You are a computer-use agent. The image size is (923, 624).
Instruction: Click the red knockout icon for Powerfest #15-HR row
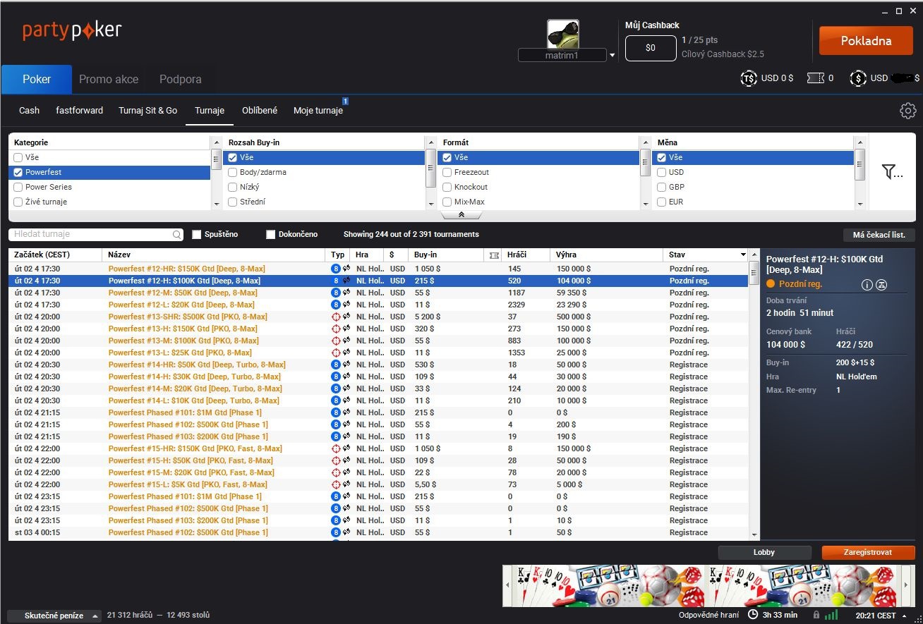click(336, 448)
